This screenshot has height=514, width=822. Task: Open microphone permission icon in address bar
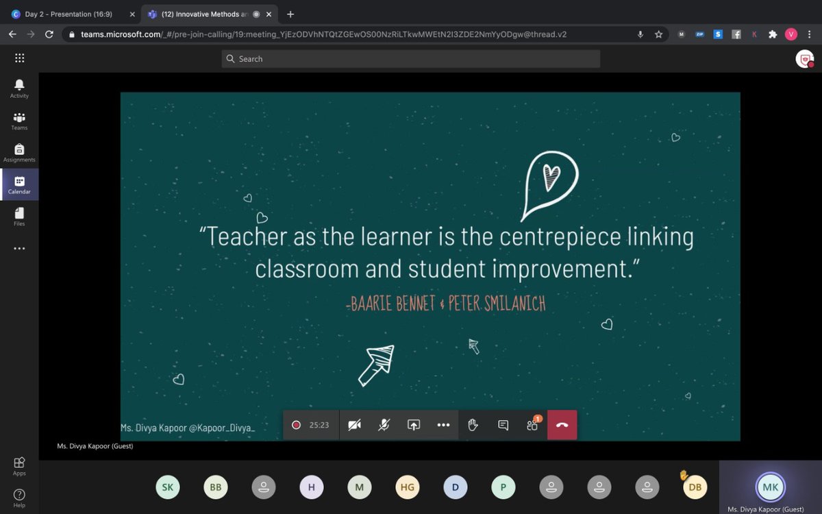[x=640, y=34]
